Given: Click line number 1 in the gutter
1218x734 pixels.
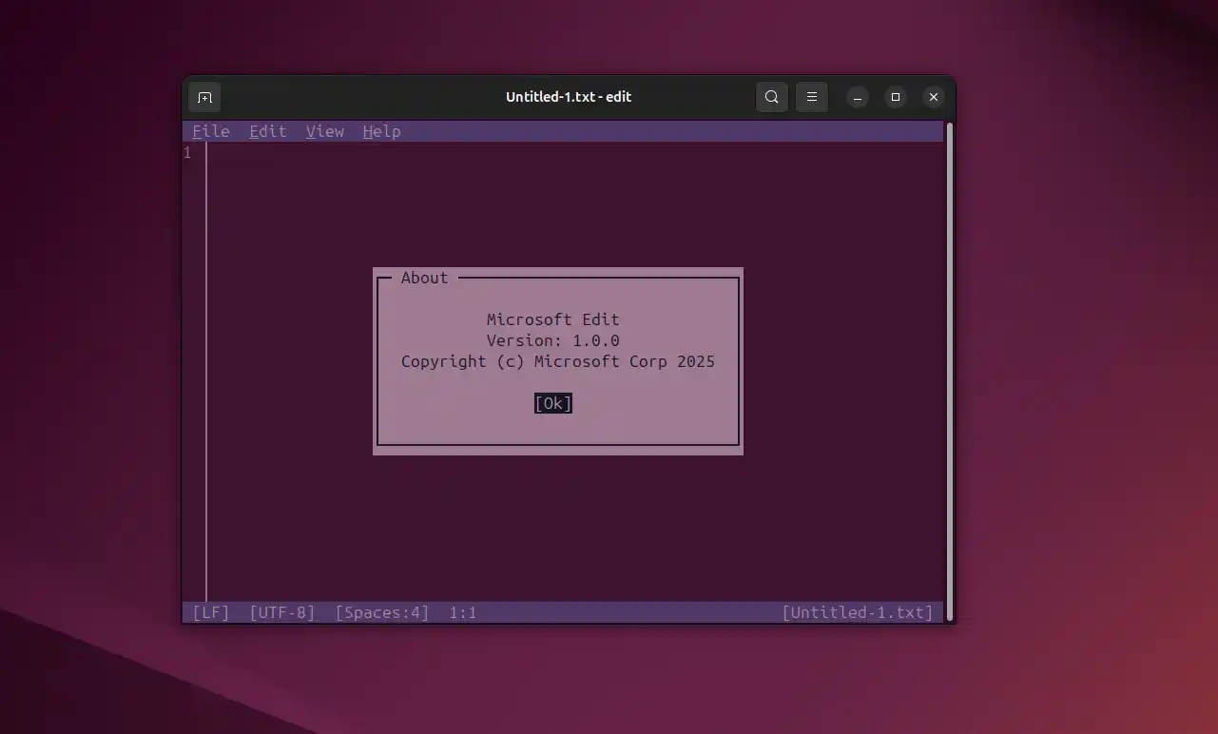Looking at the screenshot, I should click(x=186, y=152).
